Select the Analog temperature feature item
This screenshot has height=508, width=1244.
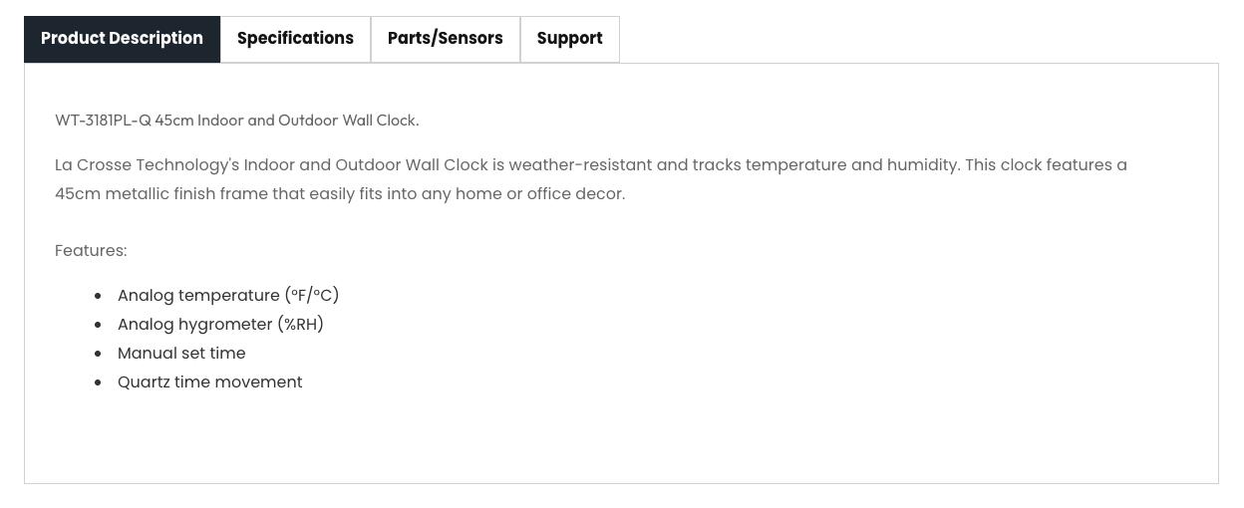(x=228, y=296)
